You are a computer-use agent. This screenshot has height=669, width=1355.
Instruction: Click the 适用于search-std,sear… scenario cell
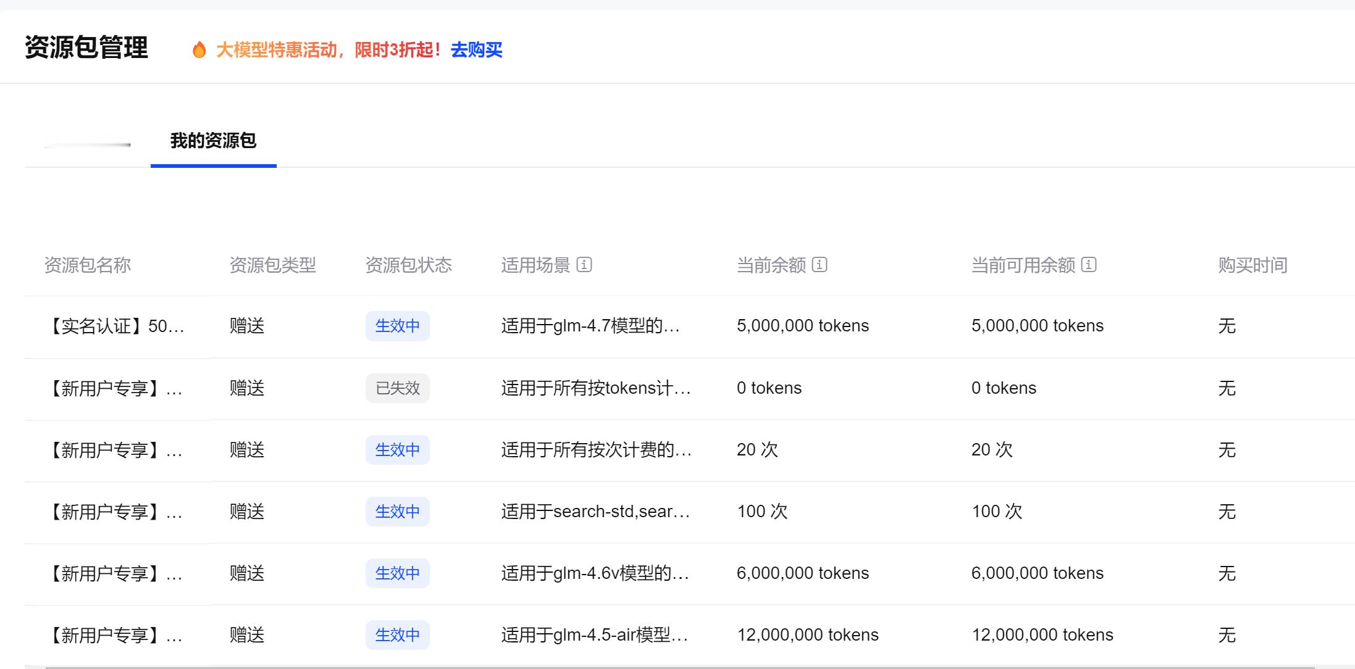tap(595, 512)
